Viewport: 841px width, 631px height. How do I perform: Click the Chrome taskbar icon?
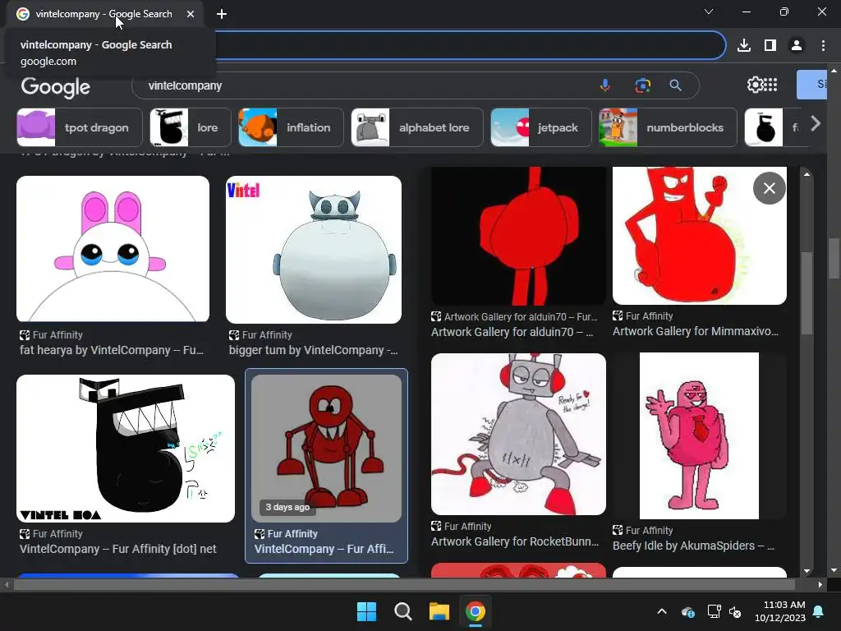[x=476, y=611]
